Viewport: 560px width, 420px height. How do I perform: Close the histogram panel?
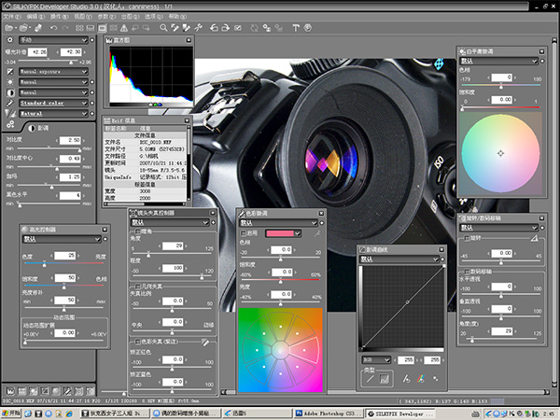pos(189,40)
